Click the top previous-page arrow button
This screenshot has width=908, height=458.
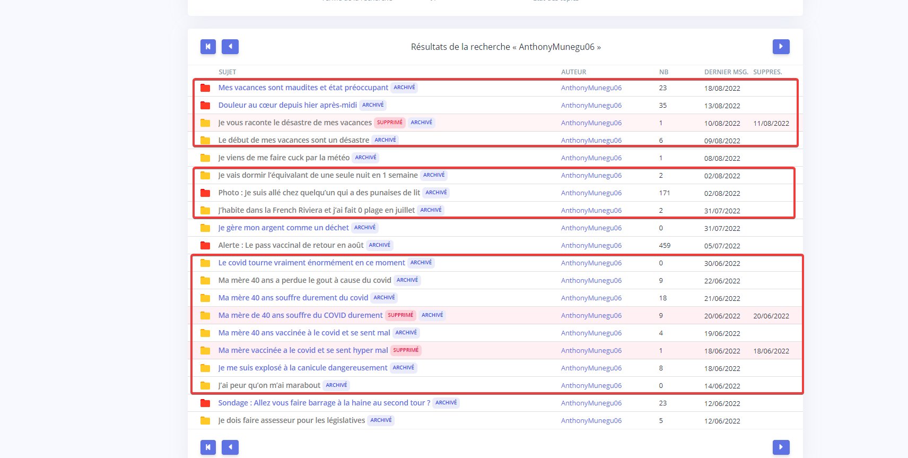coord(230,47)
